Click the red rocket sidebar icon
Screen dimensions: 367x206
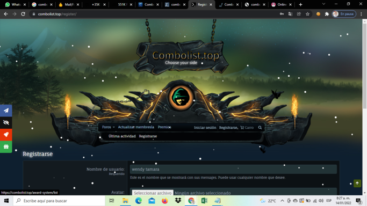[6, 135]
